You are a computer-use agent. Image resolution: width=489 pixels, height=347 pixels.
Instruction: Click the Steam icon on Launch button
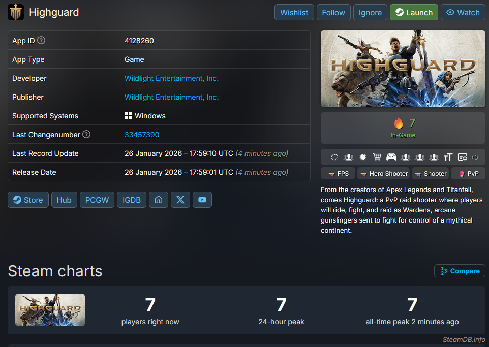[x=399, y=12]
